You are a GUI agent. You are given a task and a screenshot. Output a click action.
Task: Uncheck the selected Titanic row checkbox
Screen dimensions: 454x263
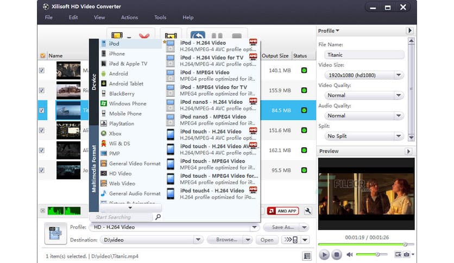42,110
